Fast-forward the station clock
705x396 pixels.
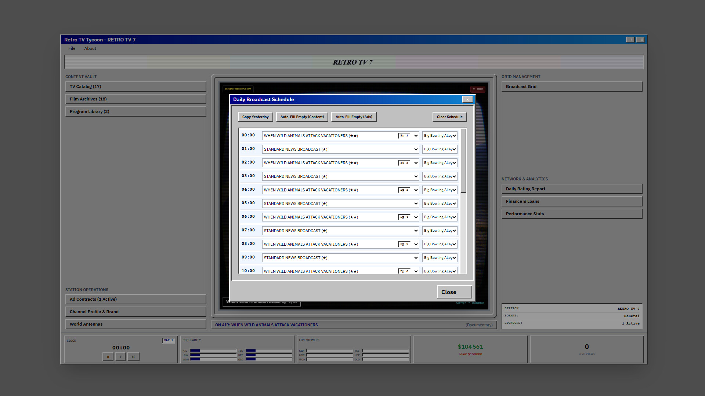tap(133, 357)
